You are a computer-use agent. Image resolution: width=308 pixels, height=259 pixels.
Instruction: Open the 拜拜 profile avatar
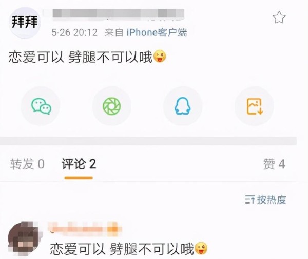click(x=25, y=22)
